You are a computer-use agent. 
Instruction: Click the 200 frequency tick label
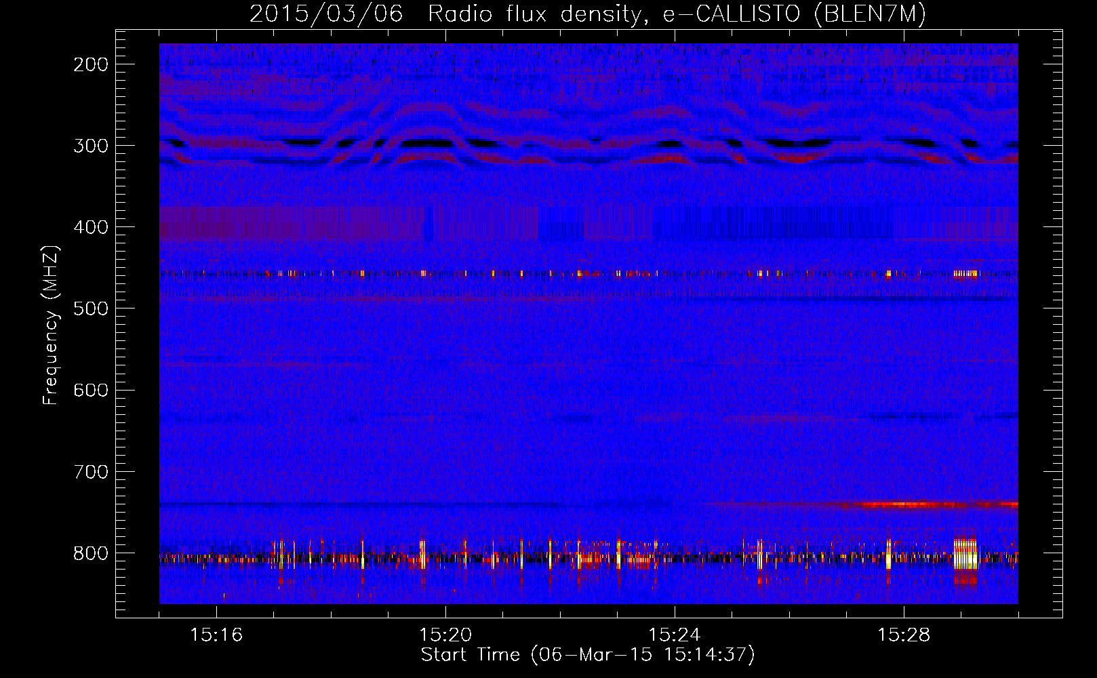pyautogui.click(x=91, y=64)
